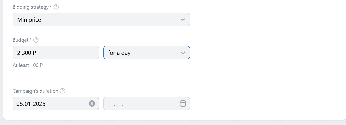Open the calendar picker for end date

pyautogui.click(x=183, y=103)
